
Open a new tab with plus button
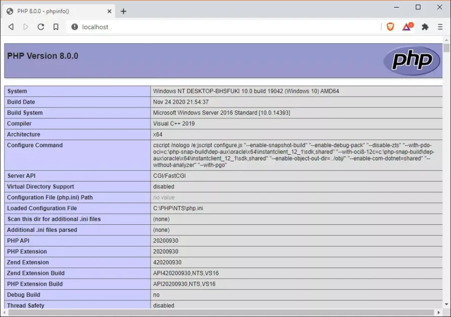(x=123, y=11)
